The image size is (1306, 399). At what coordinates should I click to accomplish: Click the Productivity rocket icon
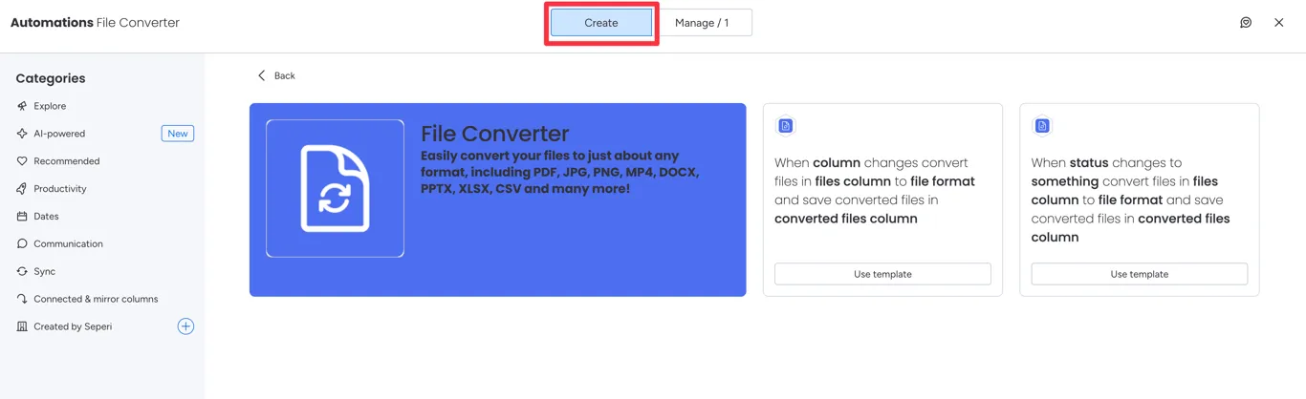22,189
